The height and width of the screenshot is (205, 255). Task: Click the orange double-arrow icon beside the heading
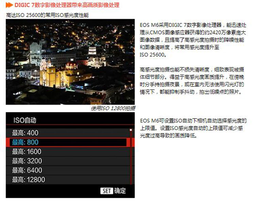(10, 6)
